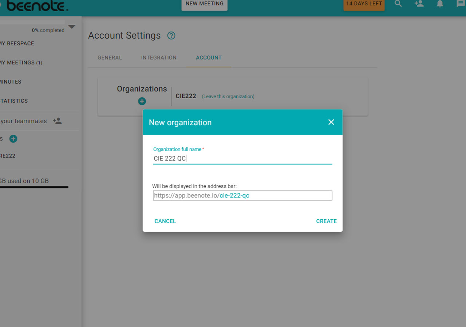Cancel the new organization dialog

coord(165,221)
